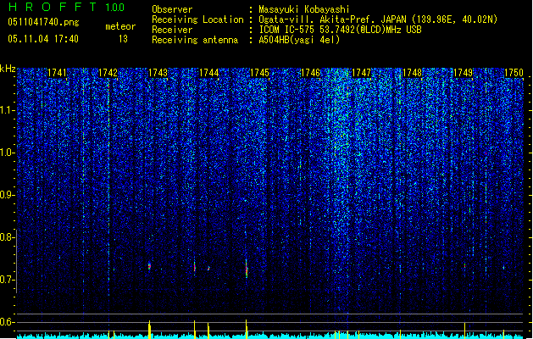533x339 pixels.
Task: Click the 1745 time marker
Action: (259, 73)
